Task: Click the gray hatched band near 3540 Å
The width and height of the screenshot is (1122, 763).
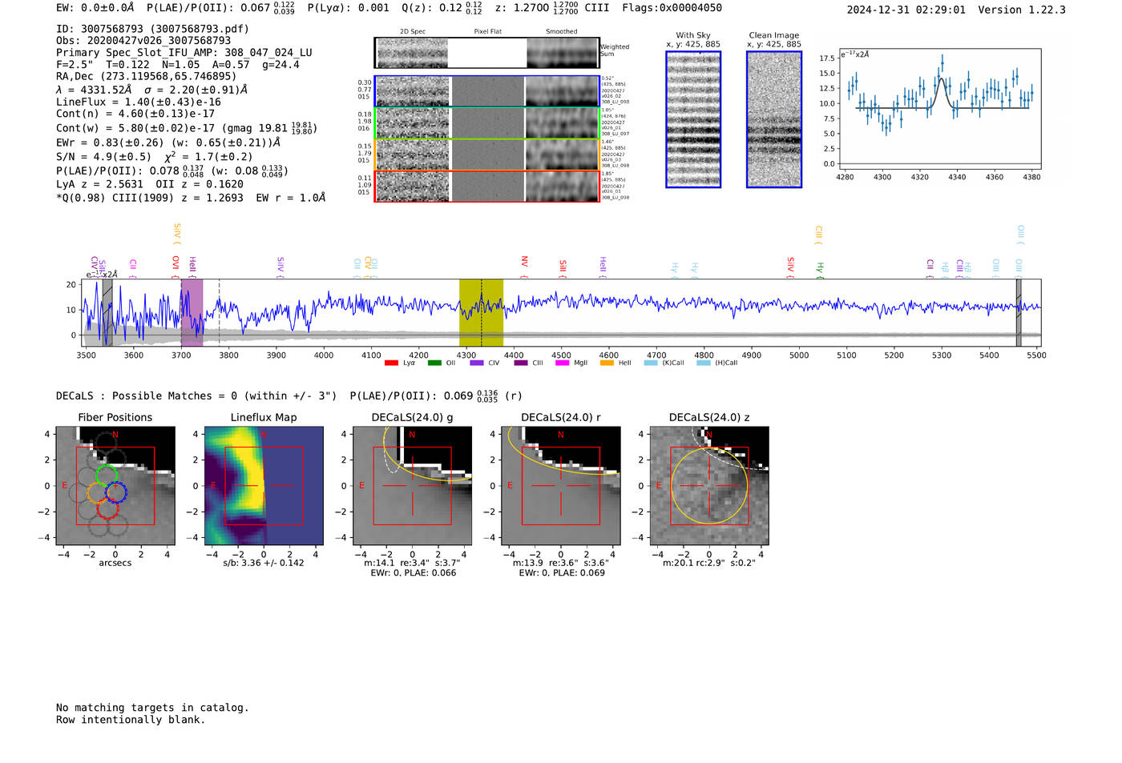Action: pos(107,313)
